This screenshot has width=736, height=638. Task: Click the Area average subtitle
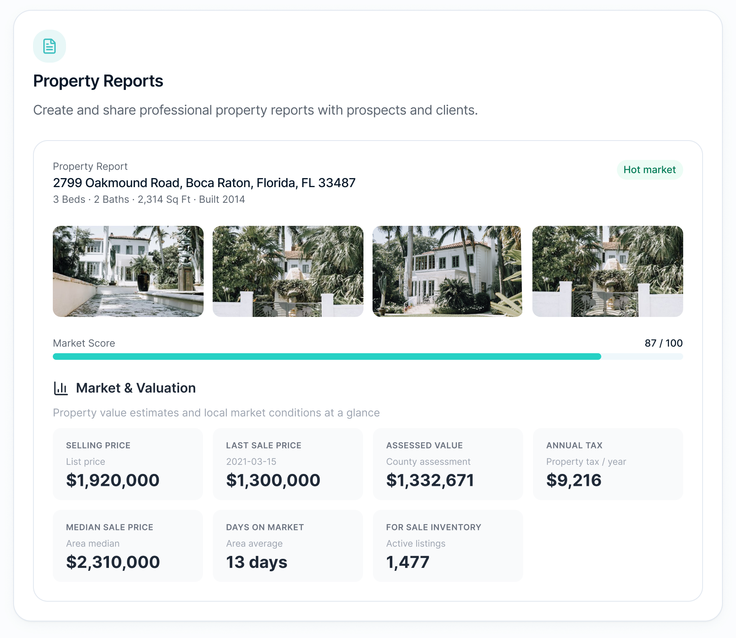point(255,544)
